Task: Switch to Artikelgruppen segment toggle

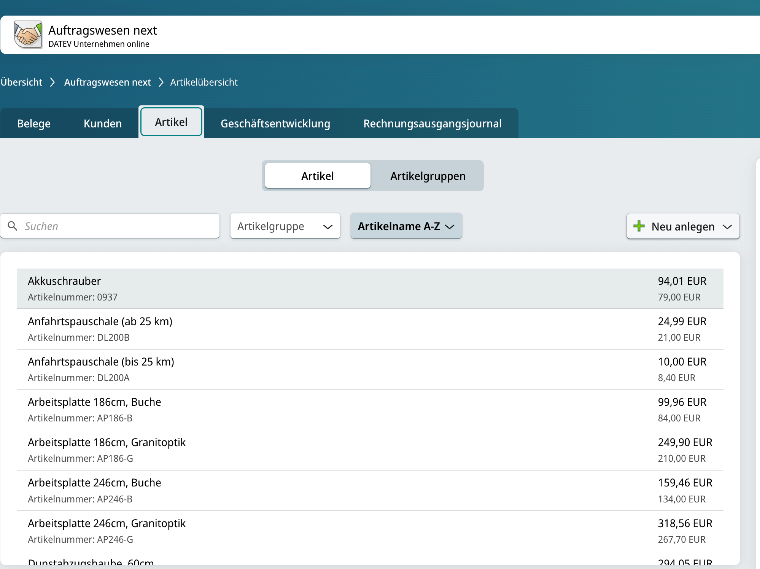Action: (428, 176)
